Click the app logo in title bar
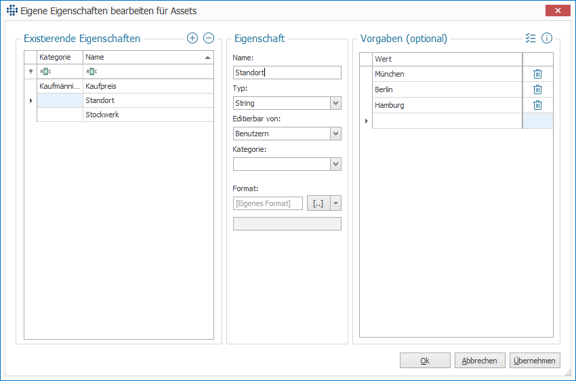 12,10
